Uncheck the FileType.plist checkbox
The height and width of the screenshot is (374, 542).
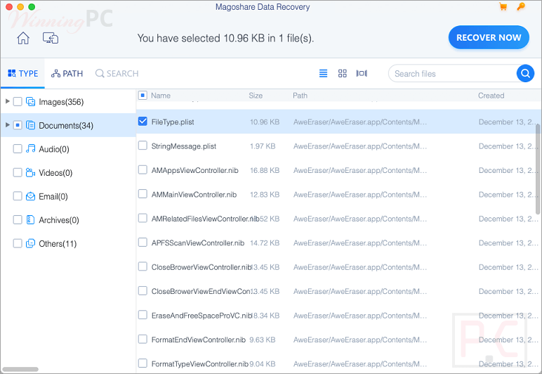[143, 121]
